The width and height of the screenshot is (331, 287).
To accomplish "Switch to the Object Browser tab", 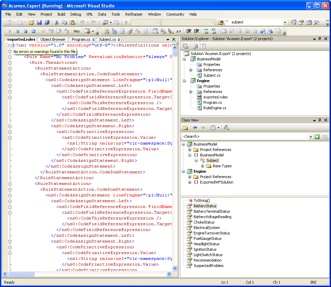I will coord(53,39).
